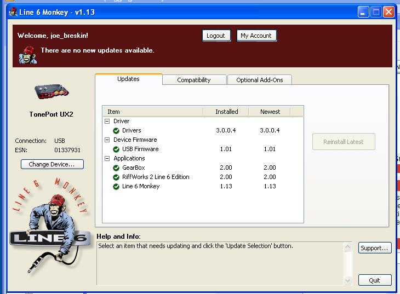This screenshot has height=294, width=400.
Task: Click the Device Firmware group label
Action: (x=135, y=140)
